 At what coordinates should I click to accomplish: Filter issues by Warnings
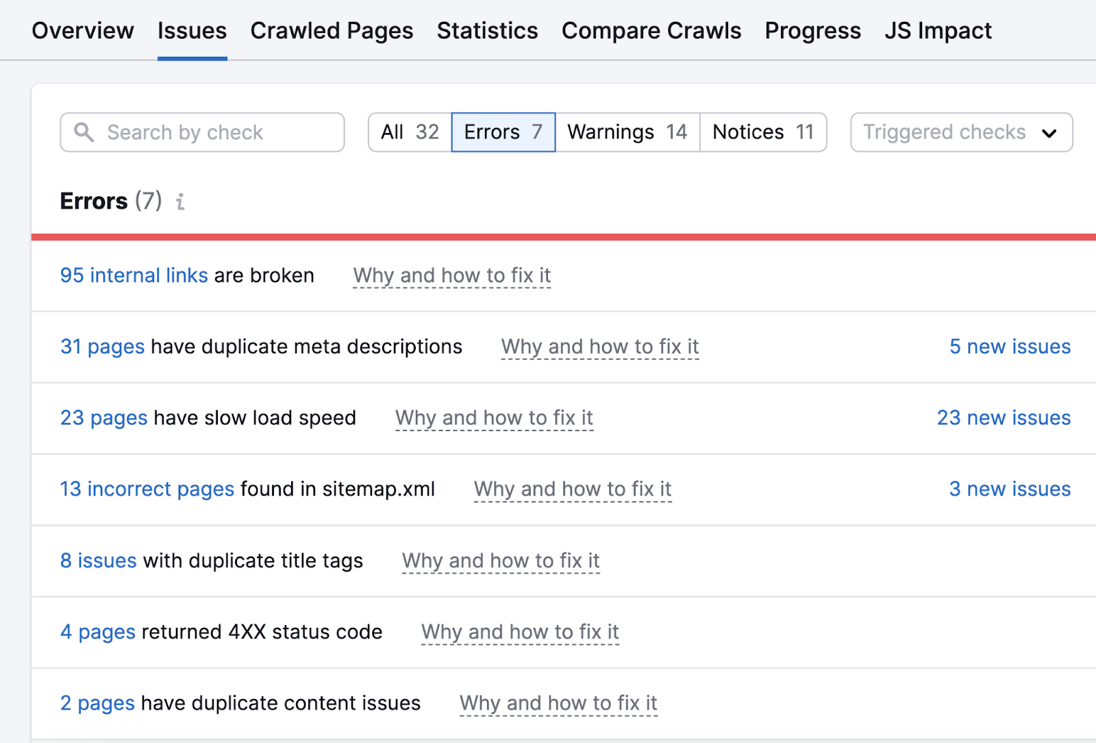(x=626, y=132)
